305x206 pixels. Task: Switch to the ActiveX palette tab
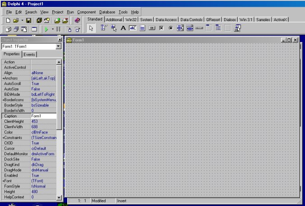[280, 20]
